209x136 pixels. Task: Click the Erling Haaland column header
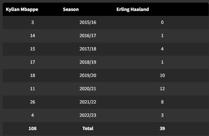pos(133,9)
